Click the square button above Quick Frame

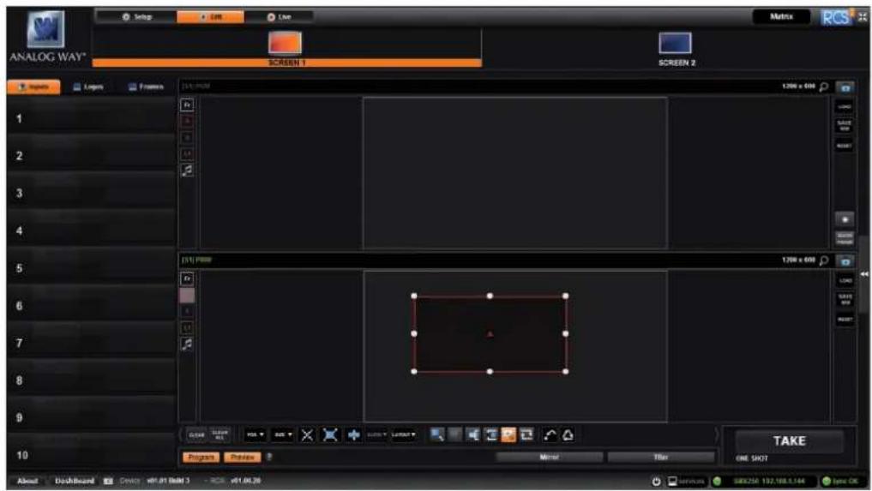(x=845, y=219)
